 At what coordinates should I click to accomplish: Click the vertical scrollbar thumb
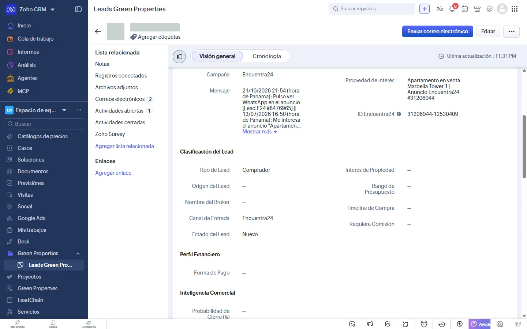pyautogui.click(x=524, y=147)
